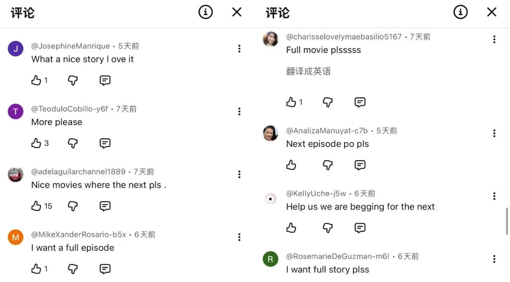Open the @KellyUche-j5w channel link
Image resolution: width=510 pixels, height=282 pixels.
pyautogui.click(x=316, y=194)
